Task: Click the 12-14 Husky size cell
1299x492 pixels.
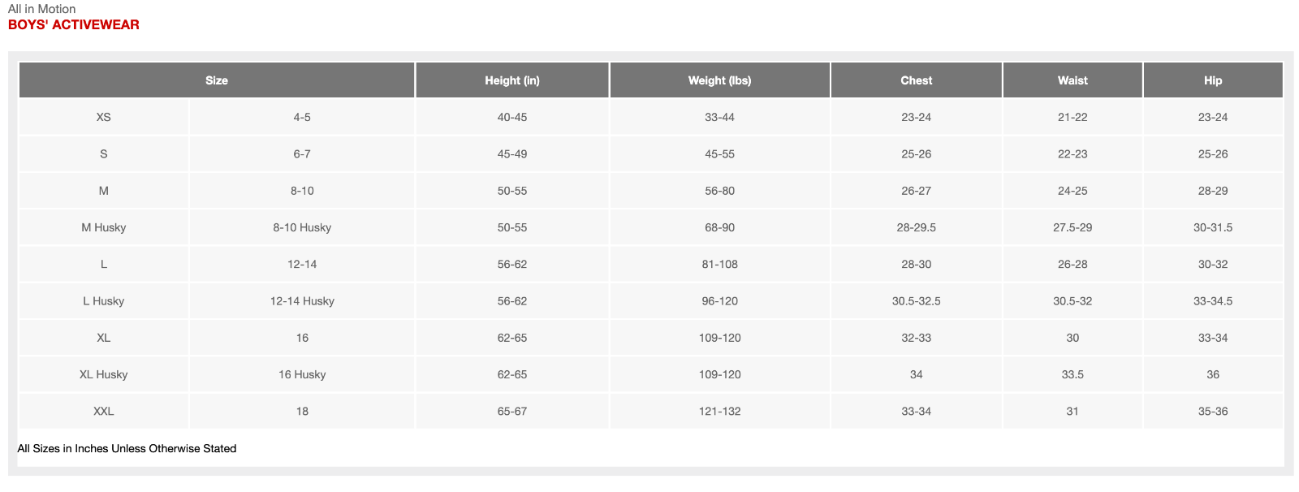Action: 302,301
